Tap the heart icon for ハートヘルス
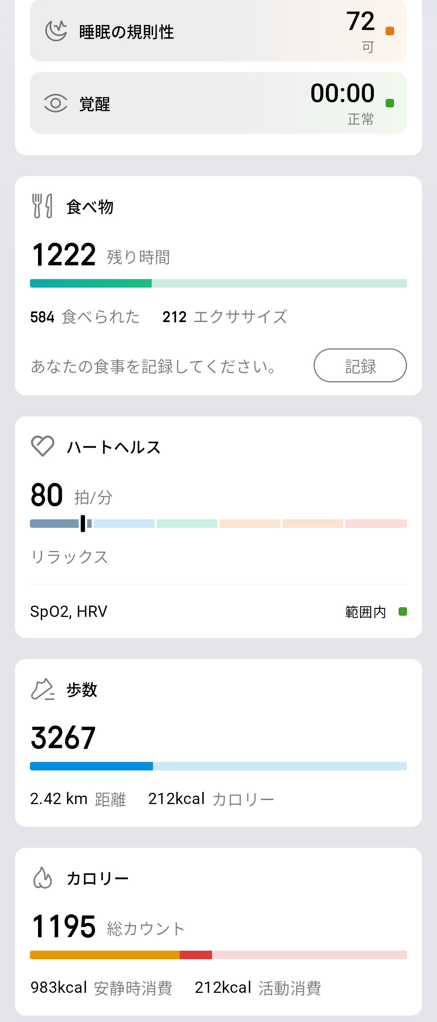The height and width of the screenshot is (1022, 437). point(42,446)
